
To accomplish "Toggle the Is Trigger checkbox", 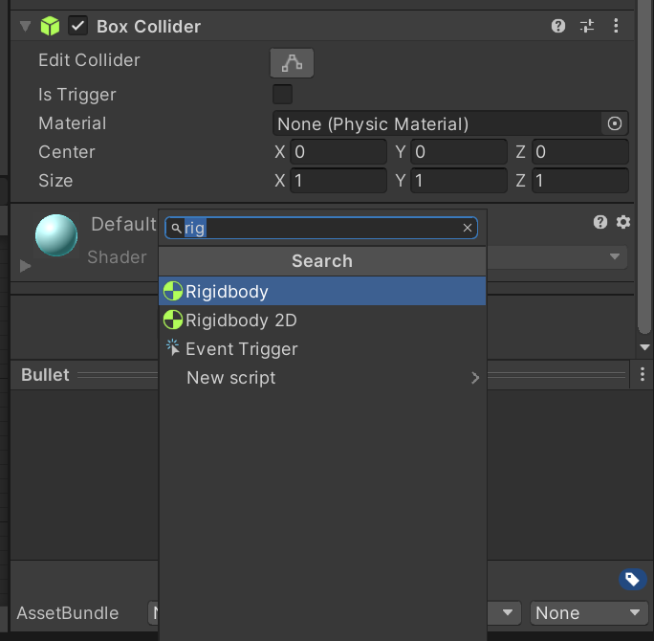I will click(282, 94).
